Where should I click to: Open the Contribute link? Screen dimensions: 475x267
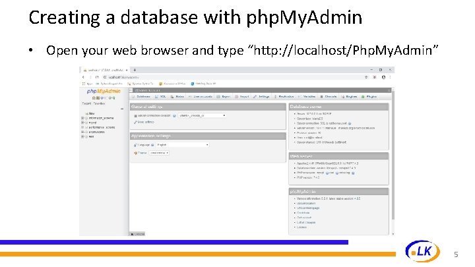pyautogui.click(x=303, y=213)
